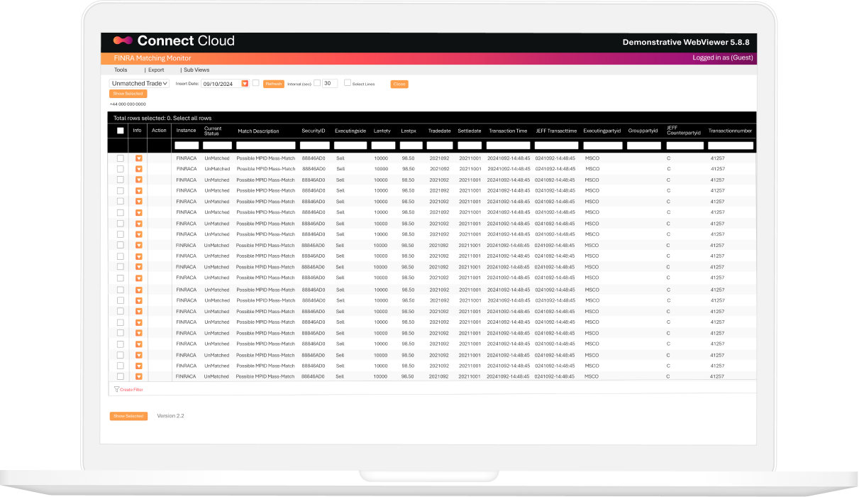Click the Info icon in the second row

(x=139, y=169)
